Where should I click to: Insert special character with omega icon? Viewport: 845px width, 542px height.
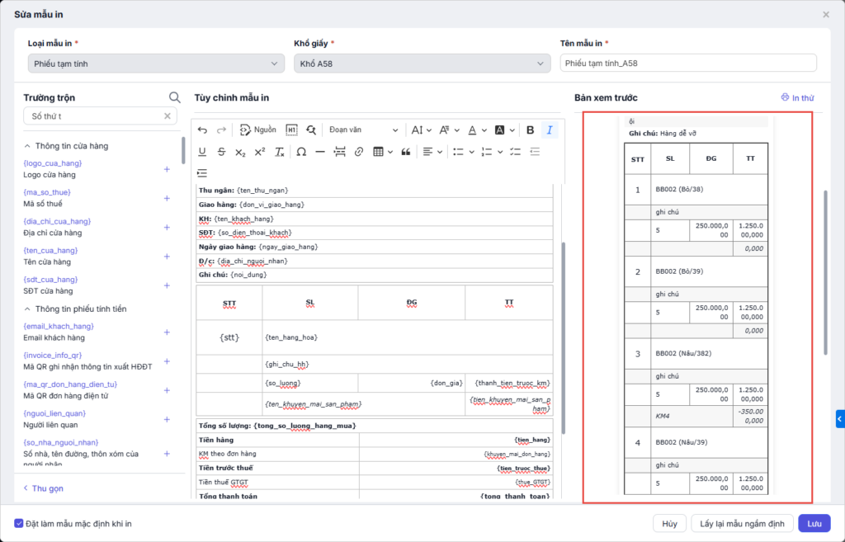click(x=301, y=152)
